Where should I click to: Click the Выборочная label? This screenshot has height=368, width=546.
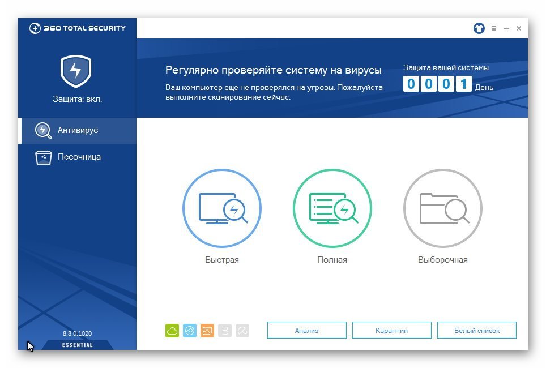click(442, 260)
